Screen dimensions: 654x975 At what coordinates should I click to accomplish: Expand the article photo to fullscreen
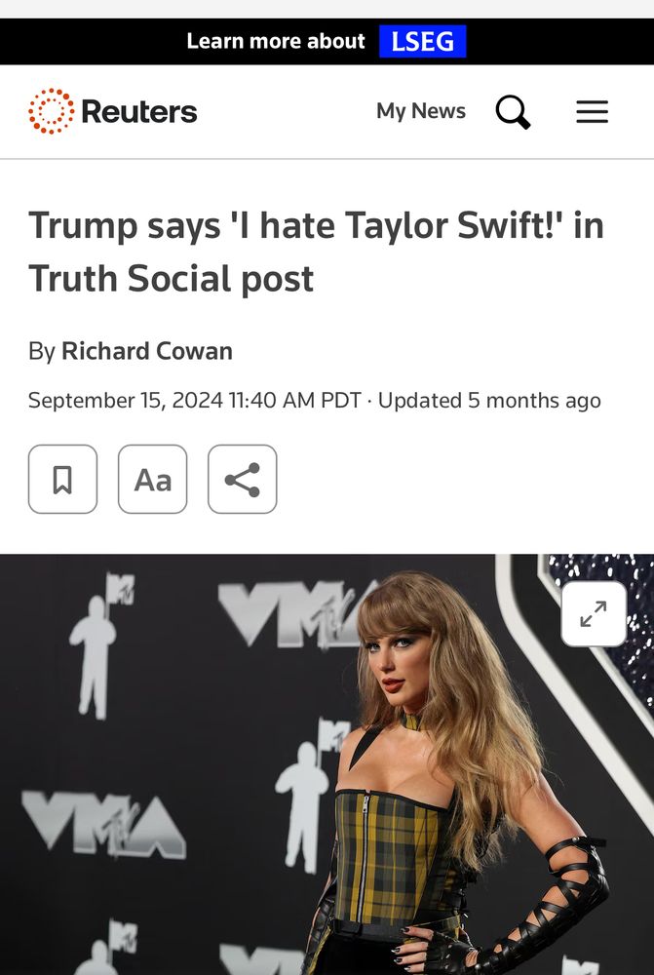(x=594, y=613)
